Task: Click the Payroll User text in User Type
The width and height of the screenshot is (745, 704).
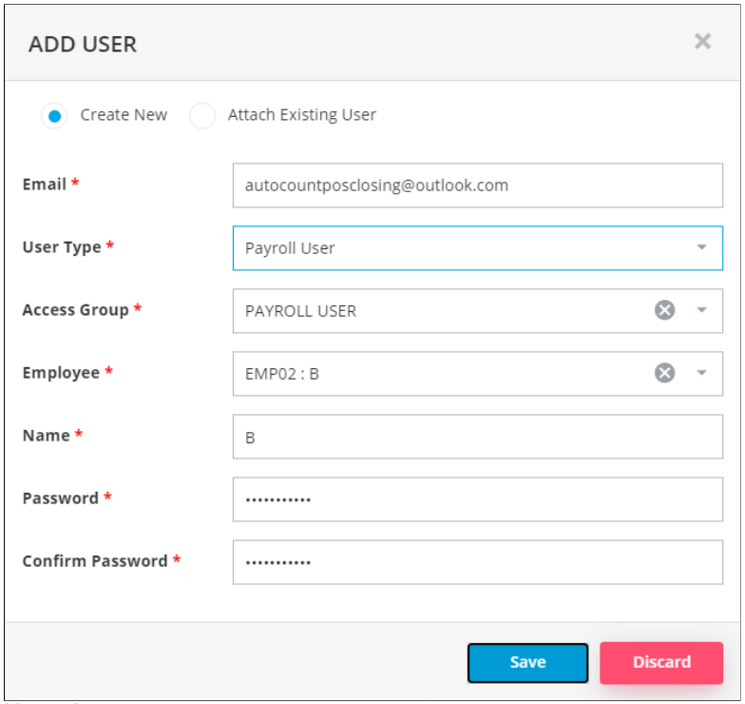Action: (290, 248)
